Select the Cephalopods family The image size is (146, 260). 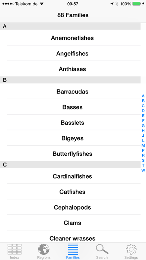[72, 207]
